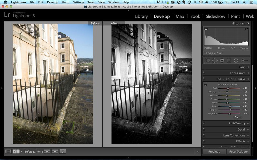Click the After black-and-white preview
The height and width of the screenshot is (160, 257).
(x=152, y=84)
